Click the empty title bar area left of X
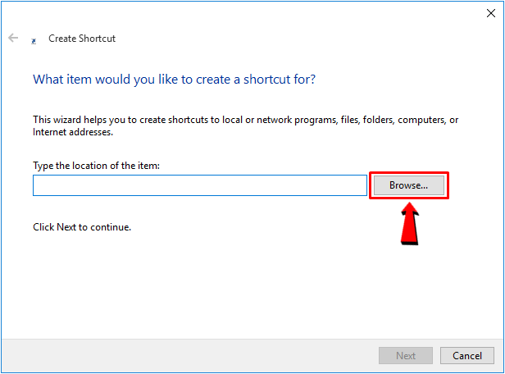 pyautogui.click(x=246, y=13)
